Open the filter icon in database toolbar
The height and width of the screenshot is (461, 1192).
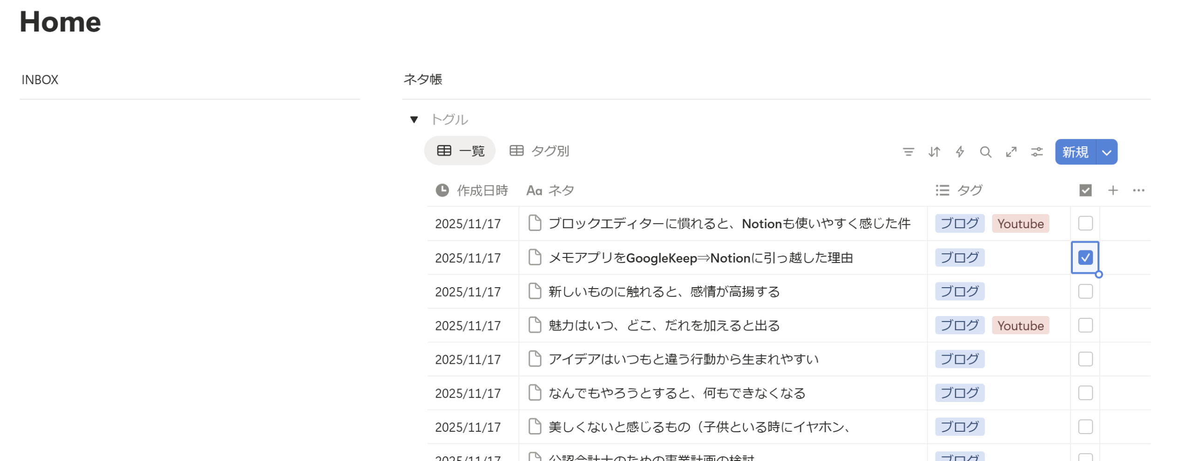[x=908, y=152]
